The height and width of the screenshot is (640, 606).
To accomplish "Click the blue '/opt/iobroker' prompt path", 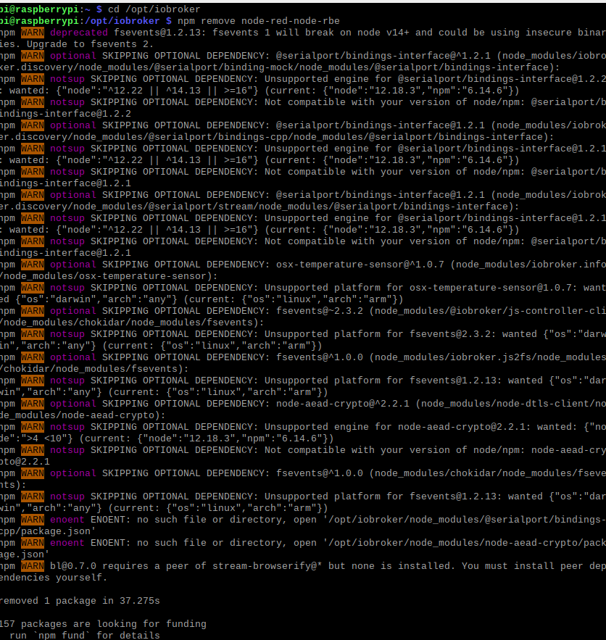I will 122,21.
